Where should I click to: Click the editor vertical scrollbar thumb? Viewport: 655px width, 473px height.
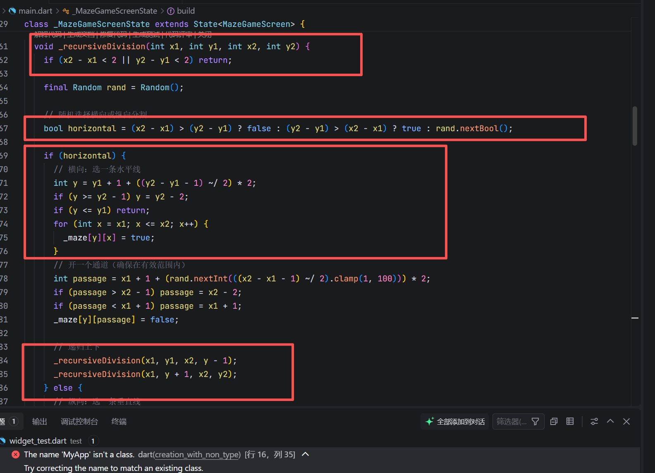pos(635,126)
